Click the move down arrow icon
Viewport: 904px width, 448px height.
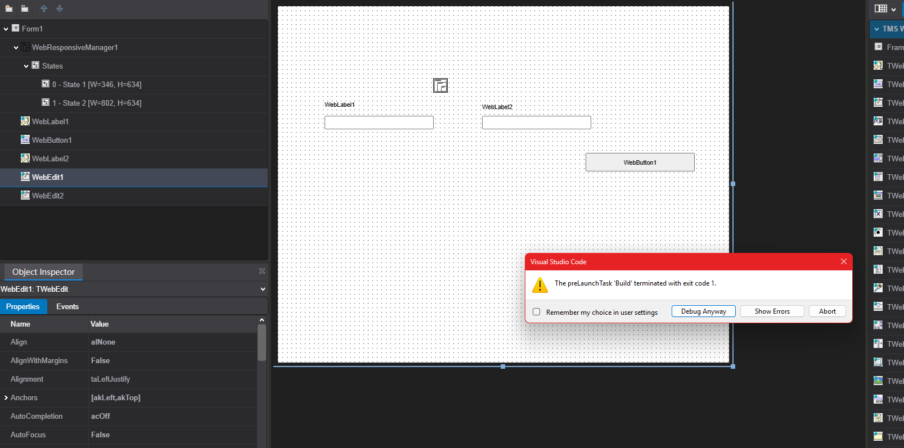point(60,8)
